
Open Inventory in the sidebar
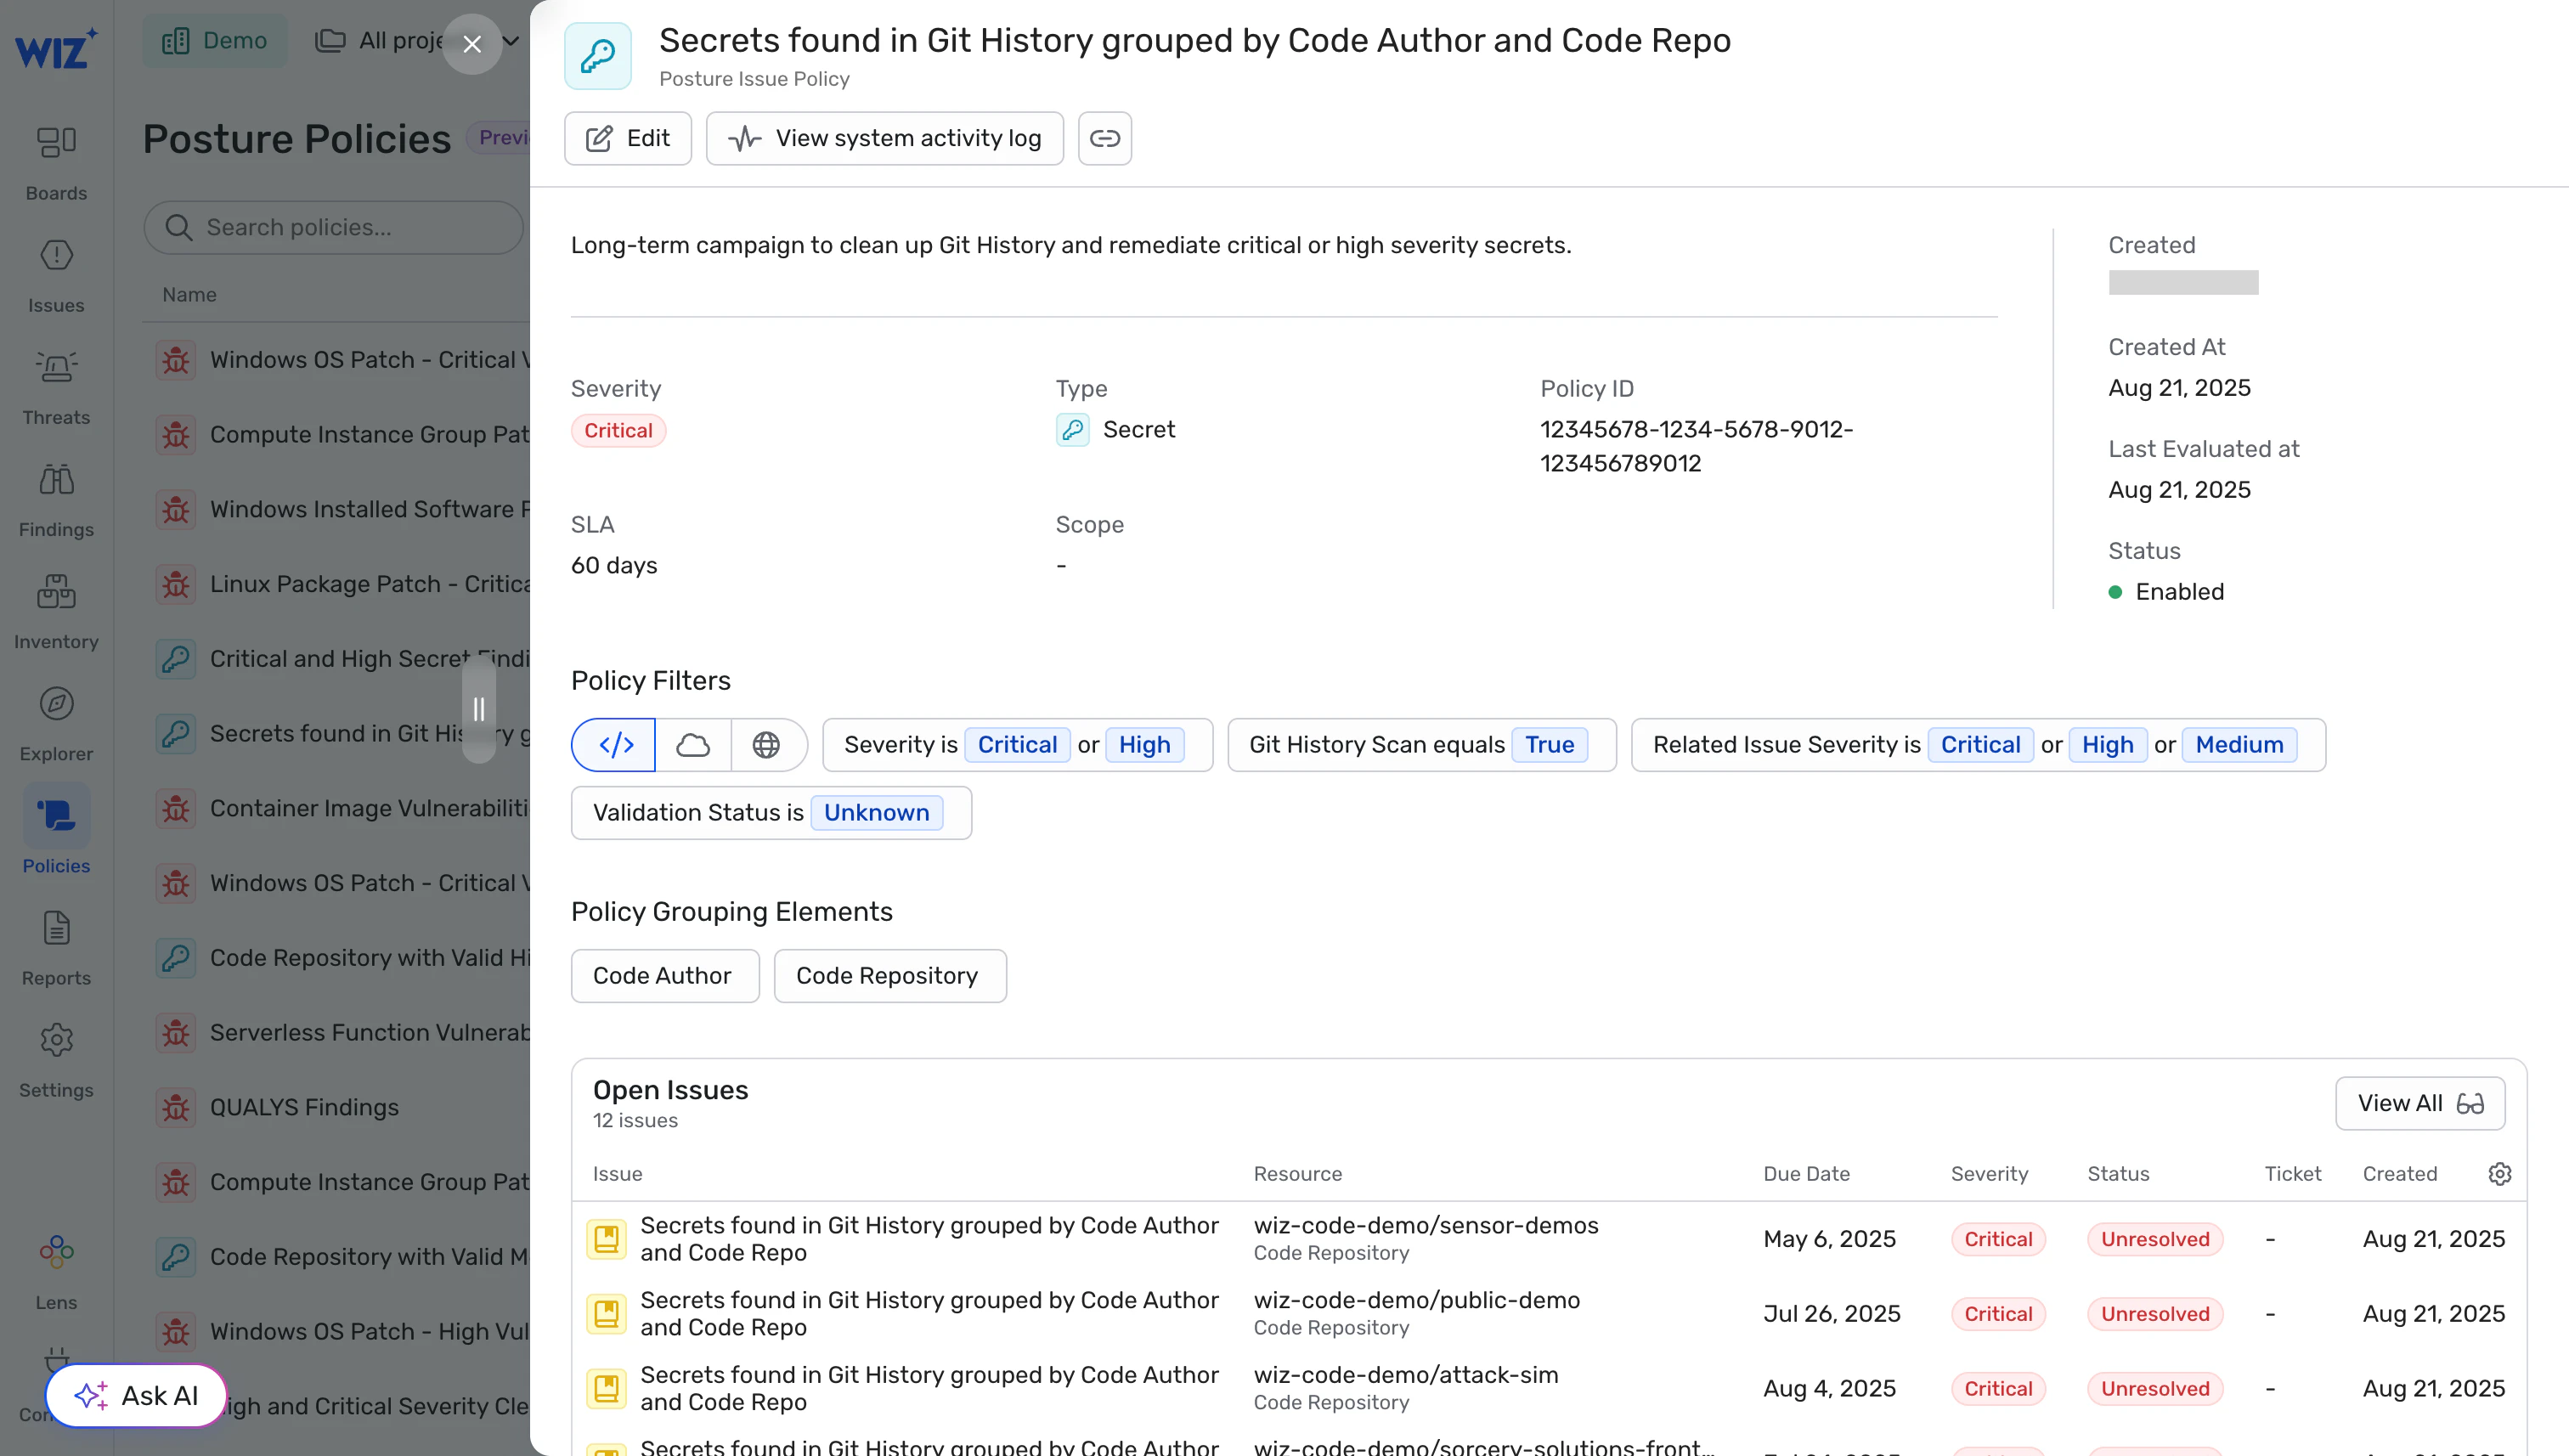tap(56, 610)
